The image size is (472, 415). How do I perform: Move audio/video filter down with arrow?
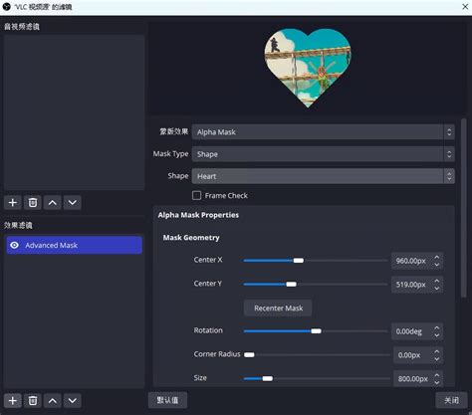73,202
